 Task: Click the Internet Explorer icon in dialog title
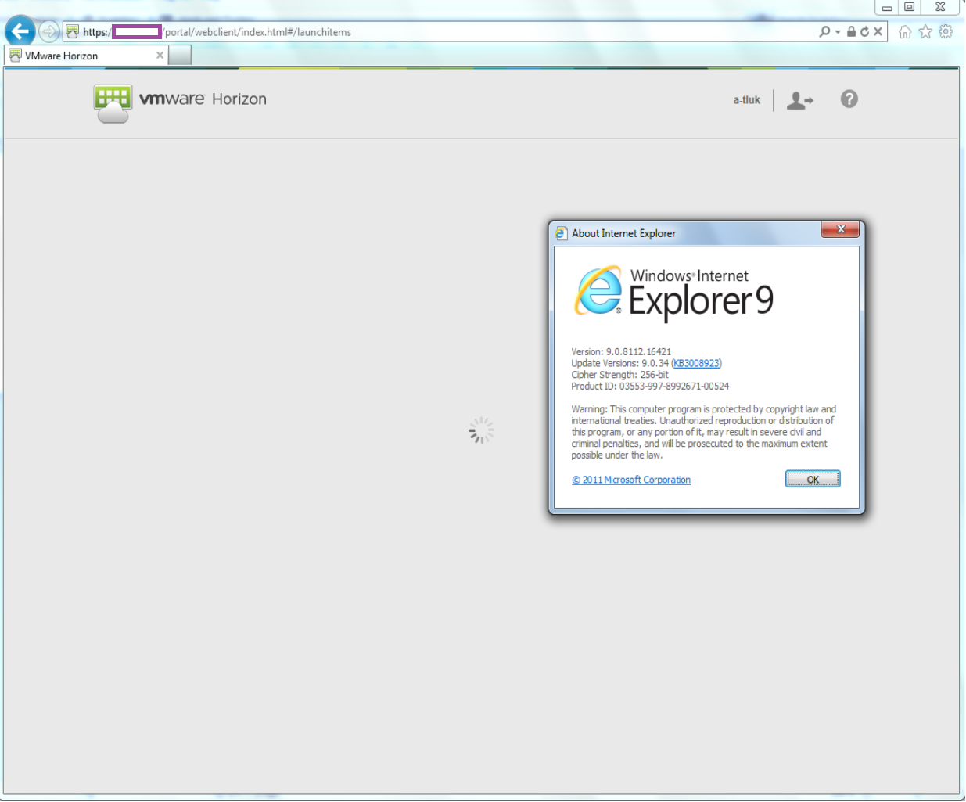[561, 233]
